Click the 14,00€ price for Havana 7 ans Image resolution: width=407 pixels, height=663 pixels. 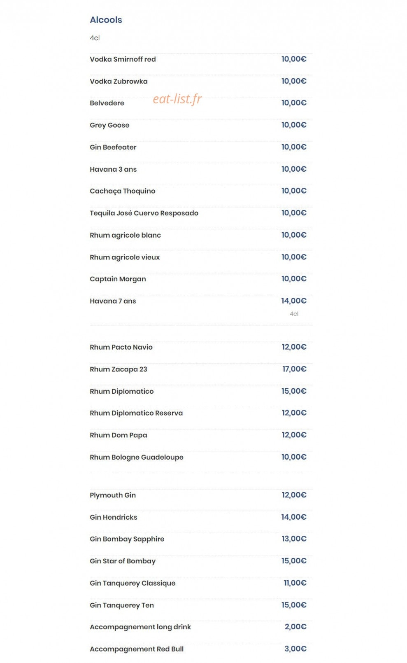(294, 301)
